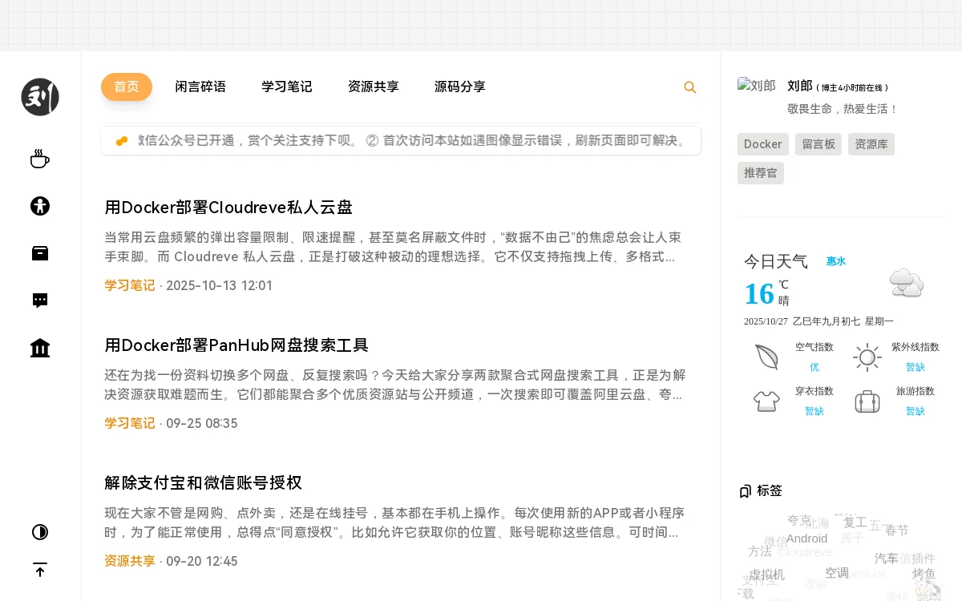962x601 pixels.
Task: Click the site logo in the sidebar
Action: 40,97
